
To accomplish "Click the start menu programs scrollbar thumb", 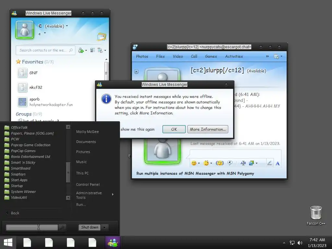I will 68,172.
